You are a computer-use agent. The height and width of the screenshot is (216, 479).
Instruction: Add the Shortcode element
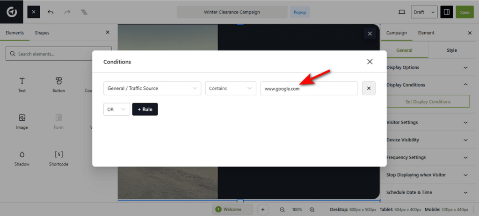(58, 159)
